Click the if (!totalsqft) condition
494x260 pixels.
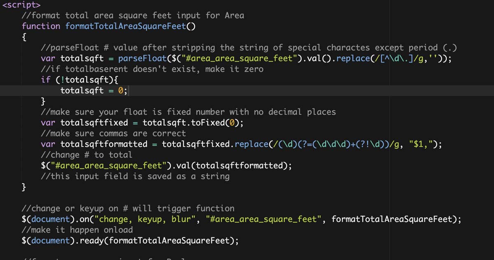point(79,80)
